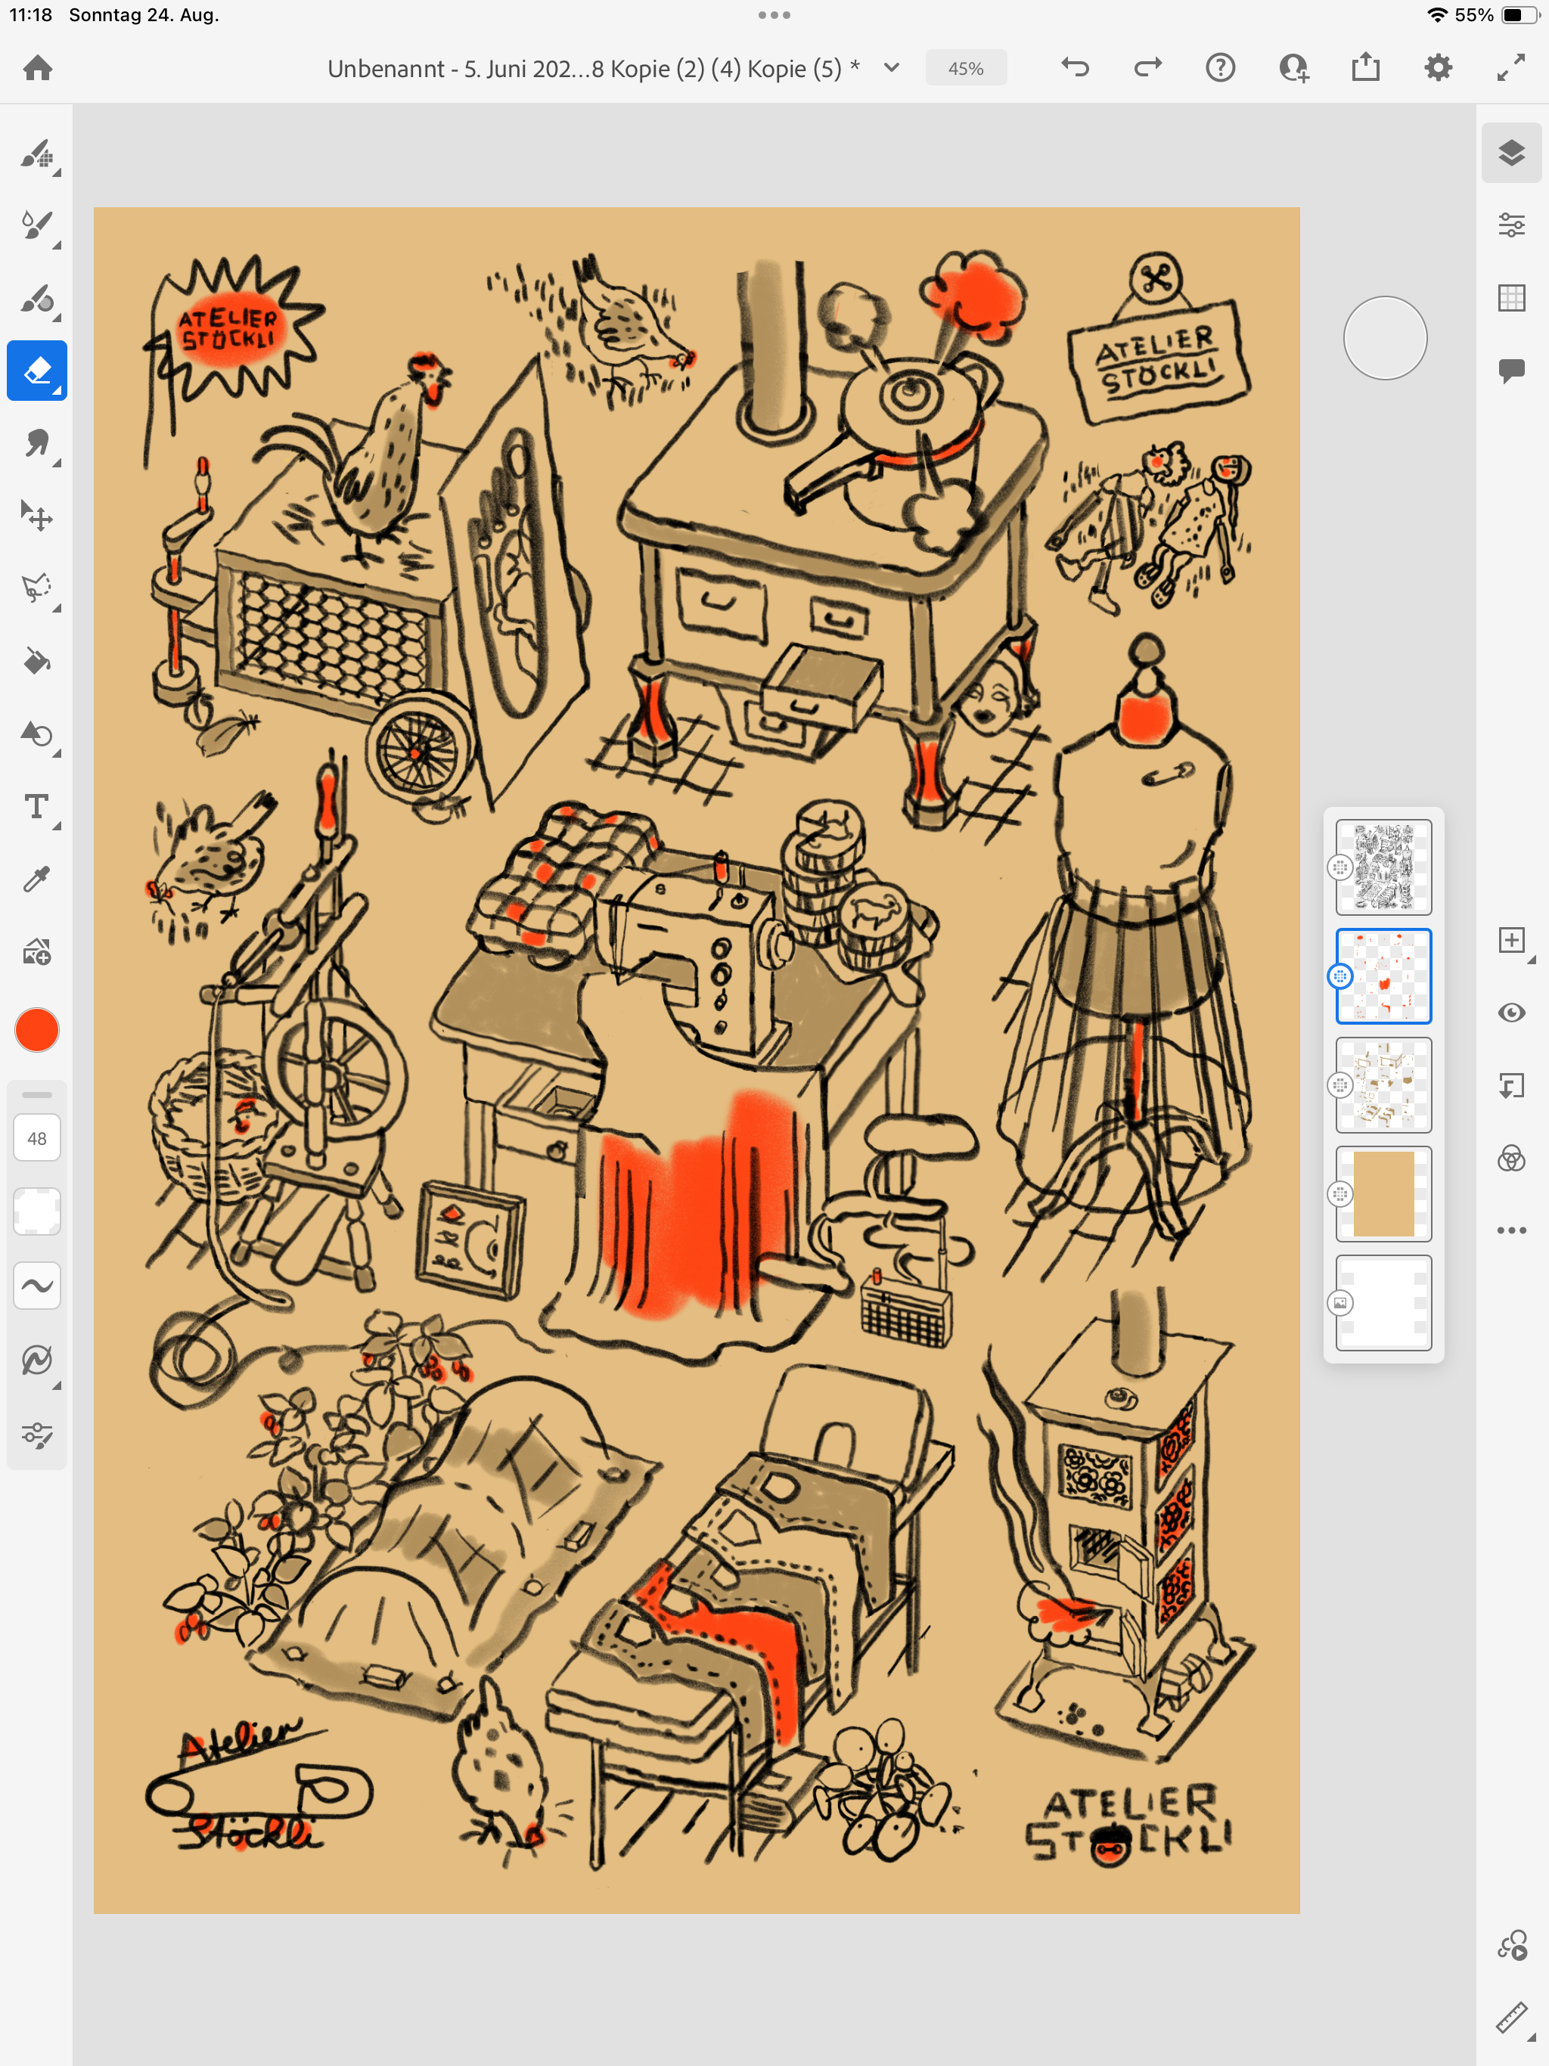Select the Type text tool
This screenshot has height=2066, width=1549.
[36, 806]
